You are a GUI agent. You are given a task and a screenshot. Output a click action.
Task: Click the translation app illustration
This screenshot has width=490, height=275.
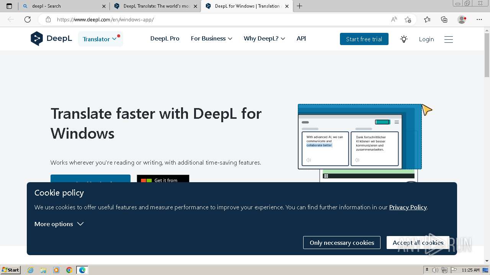(x=365, y=143)
